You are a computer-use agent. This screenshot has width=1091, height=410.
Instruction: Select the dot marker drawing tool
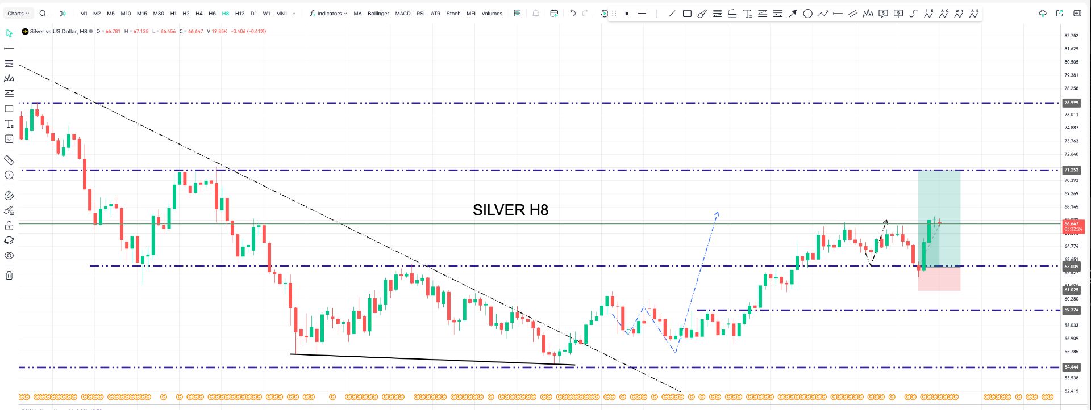tap(627, 14)
